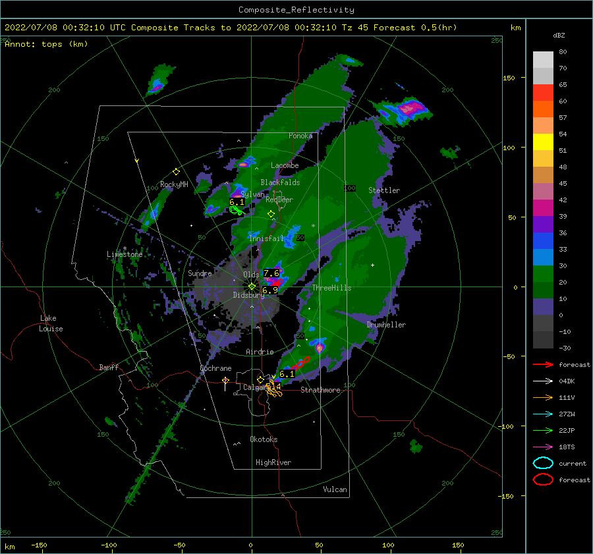Screen dimensions: 593x554
Task: Click the Annot: tops (km) label
Action: pyautogui.click(x=46, y=44)
